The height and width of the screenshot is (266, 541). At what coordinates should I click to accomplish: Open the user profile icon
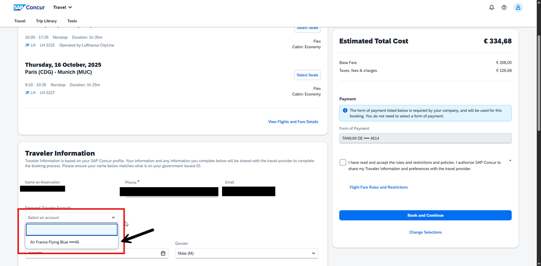[x=518, y=8]
